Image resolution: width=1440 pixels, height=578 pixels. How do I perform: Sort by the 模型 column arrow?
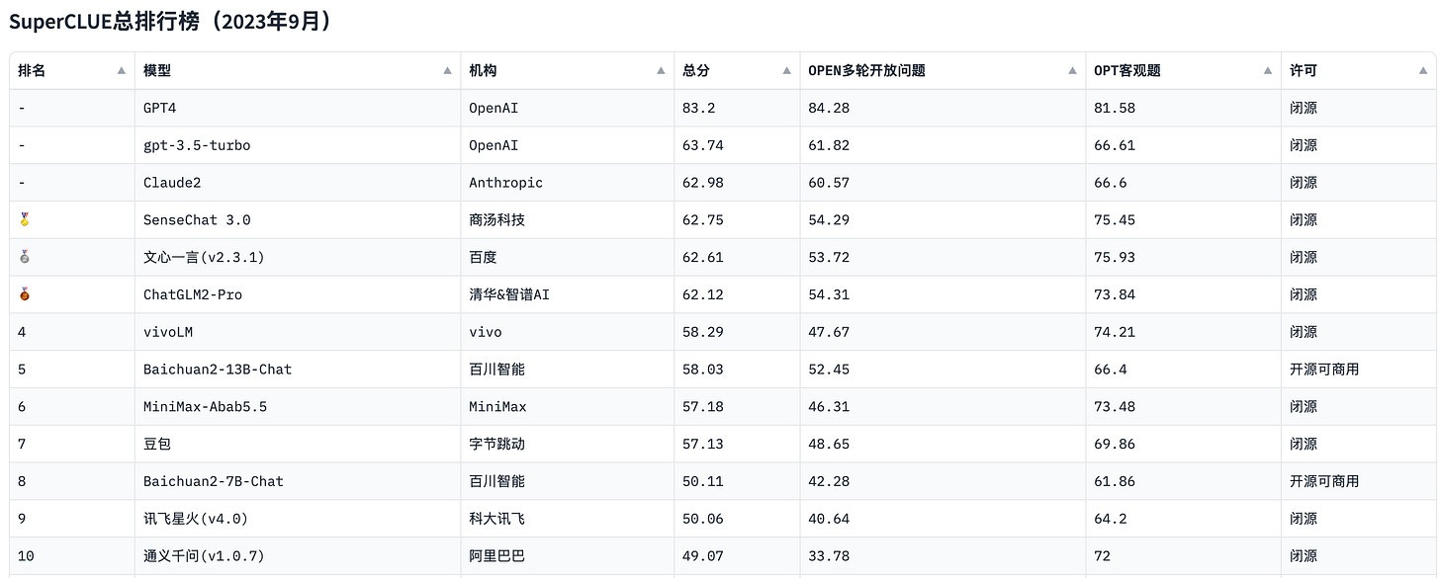[448, 71]
